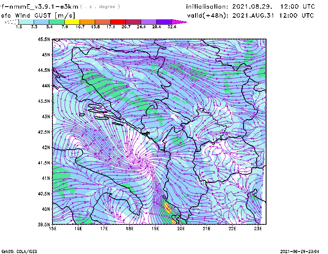Click the legend value 3.3

click(34, 27)
